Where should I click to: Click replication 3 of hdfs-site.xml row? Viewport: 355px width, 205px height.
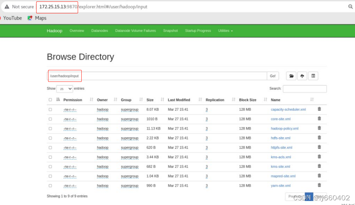(207, 138)
